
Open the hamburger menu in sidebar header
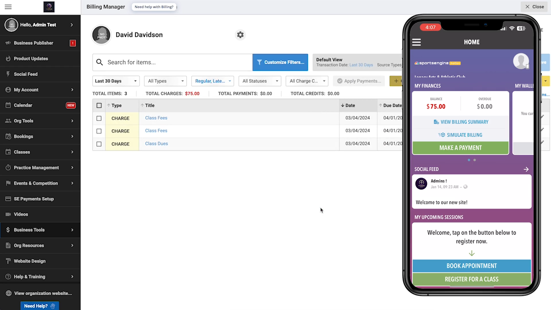pyautogui.click(x=8, y=7)
